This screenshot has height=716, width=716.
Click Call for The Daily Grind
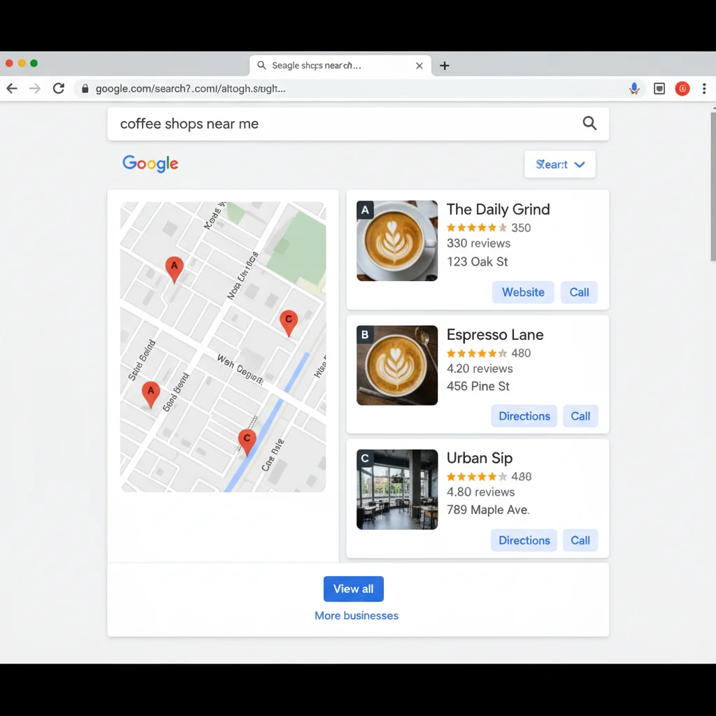click(579, 292)
